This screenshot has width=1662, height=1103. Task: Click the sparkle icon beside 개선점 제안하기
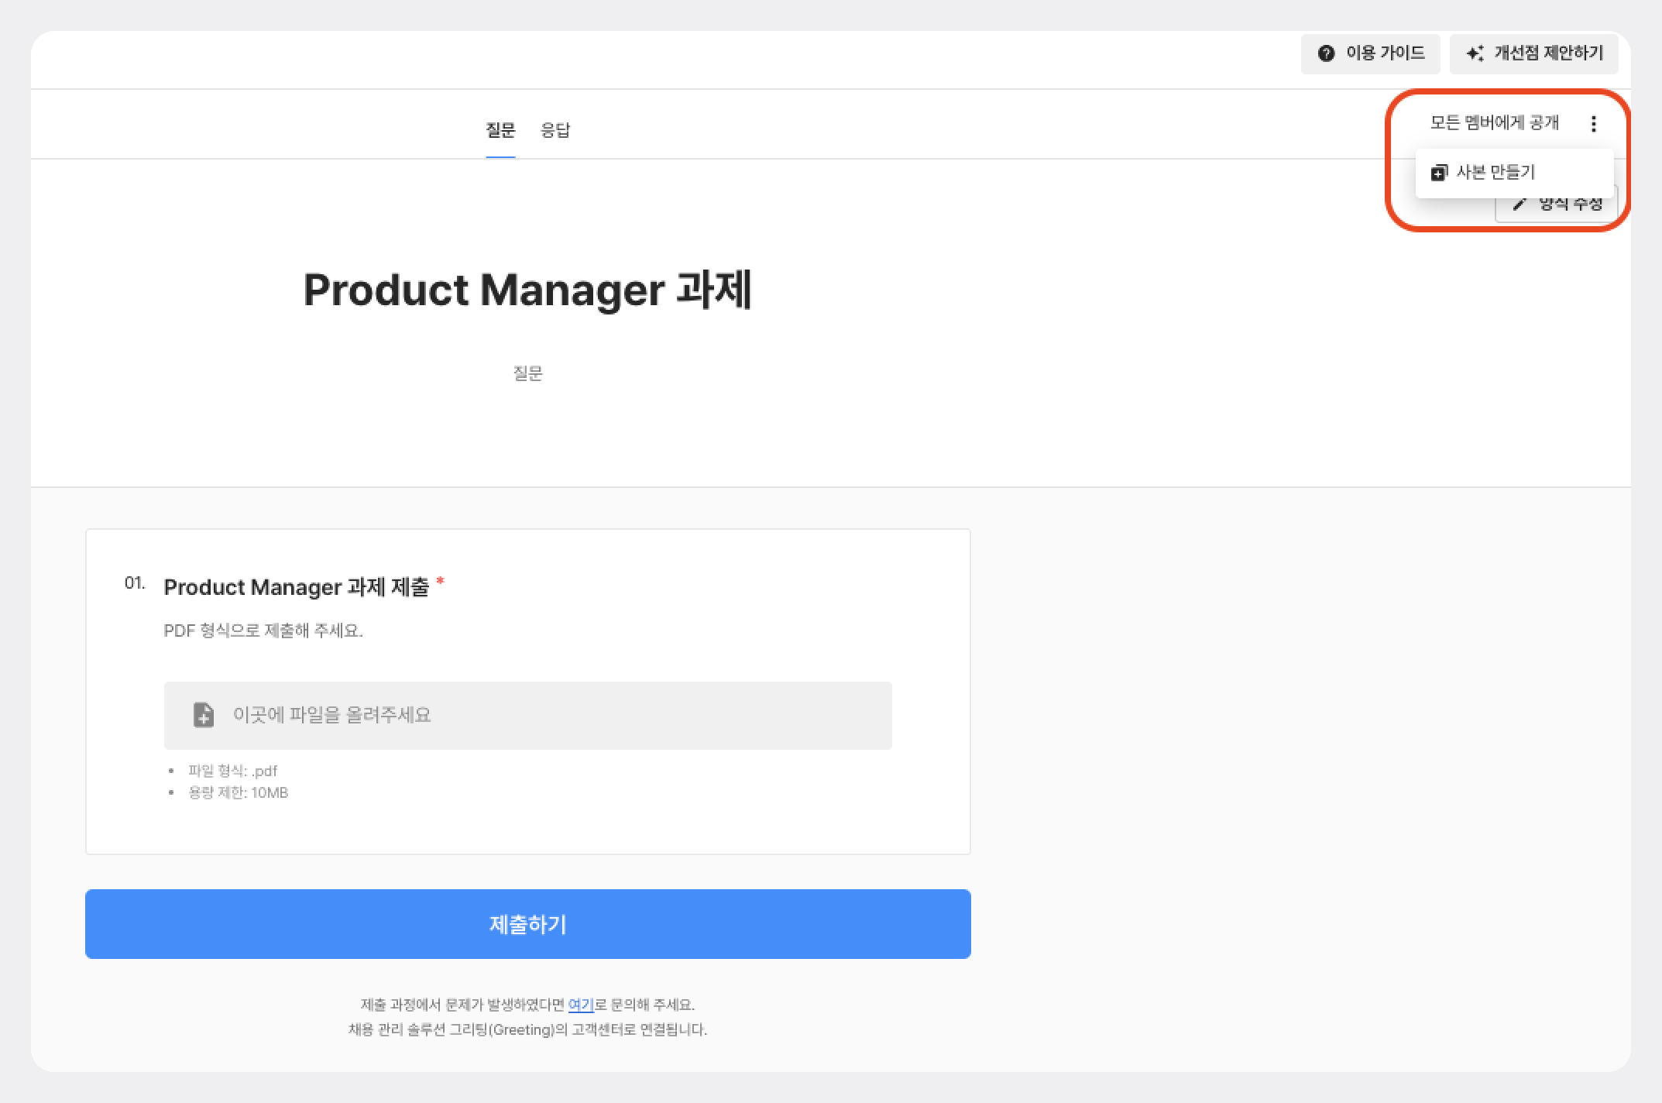pyautogui.click(x=1475, y=53)
